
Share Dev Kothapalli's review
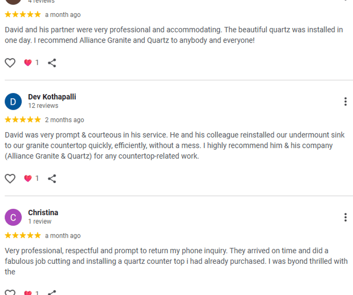coord(52,178)
